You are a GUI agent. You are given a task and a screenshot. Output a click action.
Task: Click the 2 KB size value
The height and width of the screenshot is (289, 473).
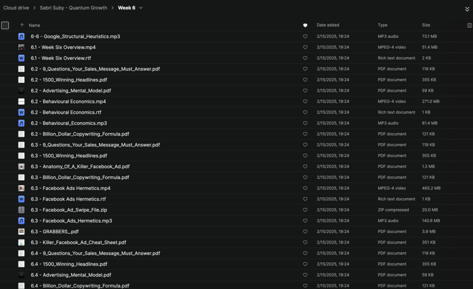coord(426,58)
